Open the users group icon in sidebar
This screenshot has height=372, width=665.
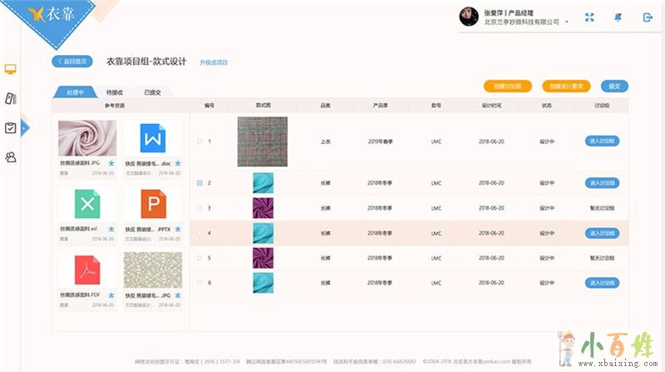(11, 156)
